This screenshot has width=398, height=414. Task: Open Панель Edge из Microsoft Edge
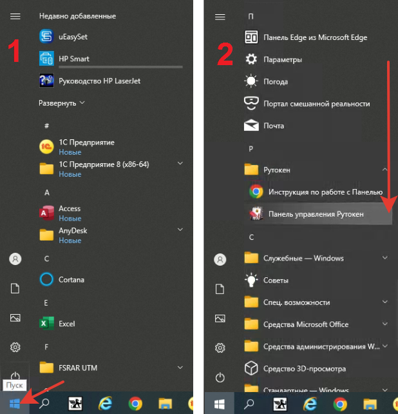tap(305, 37)
